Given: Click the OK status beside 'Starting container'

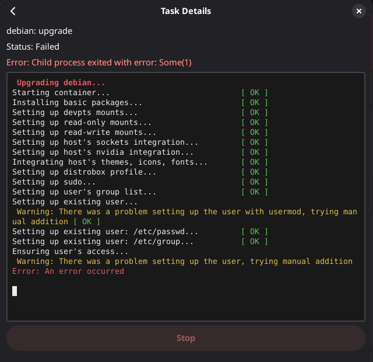Looking at the screenshot, I should pos(255,92).
